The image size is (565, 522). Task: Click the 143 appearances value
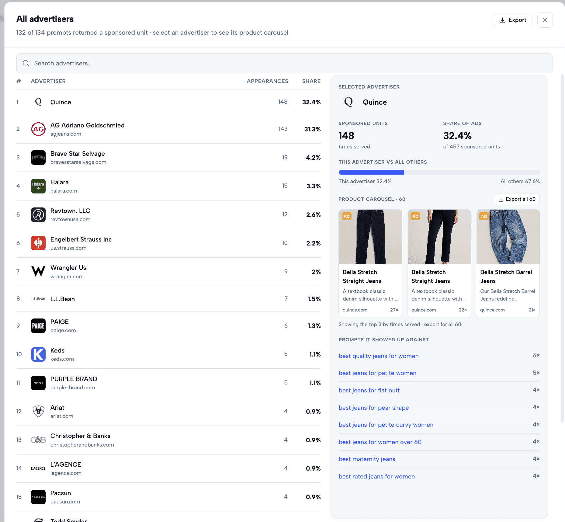click(283, 129)
